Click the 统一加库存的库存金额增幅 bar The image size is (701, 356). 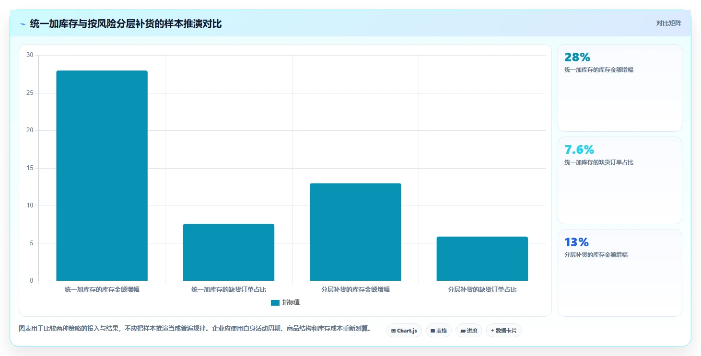[x=102, y=176]
